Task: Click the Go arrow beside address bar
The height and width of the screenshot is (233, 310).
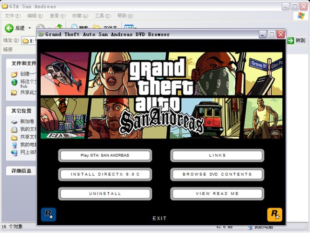Action: pyautogui.click(x=290, y=41)
